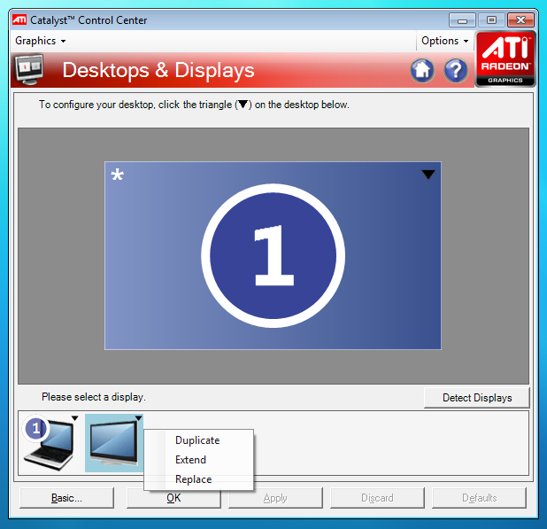Minimize the Catalyst Control Center window
Image resolution: width=547 pixels, height=529 pixels.
462,20
